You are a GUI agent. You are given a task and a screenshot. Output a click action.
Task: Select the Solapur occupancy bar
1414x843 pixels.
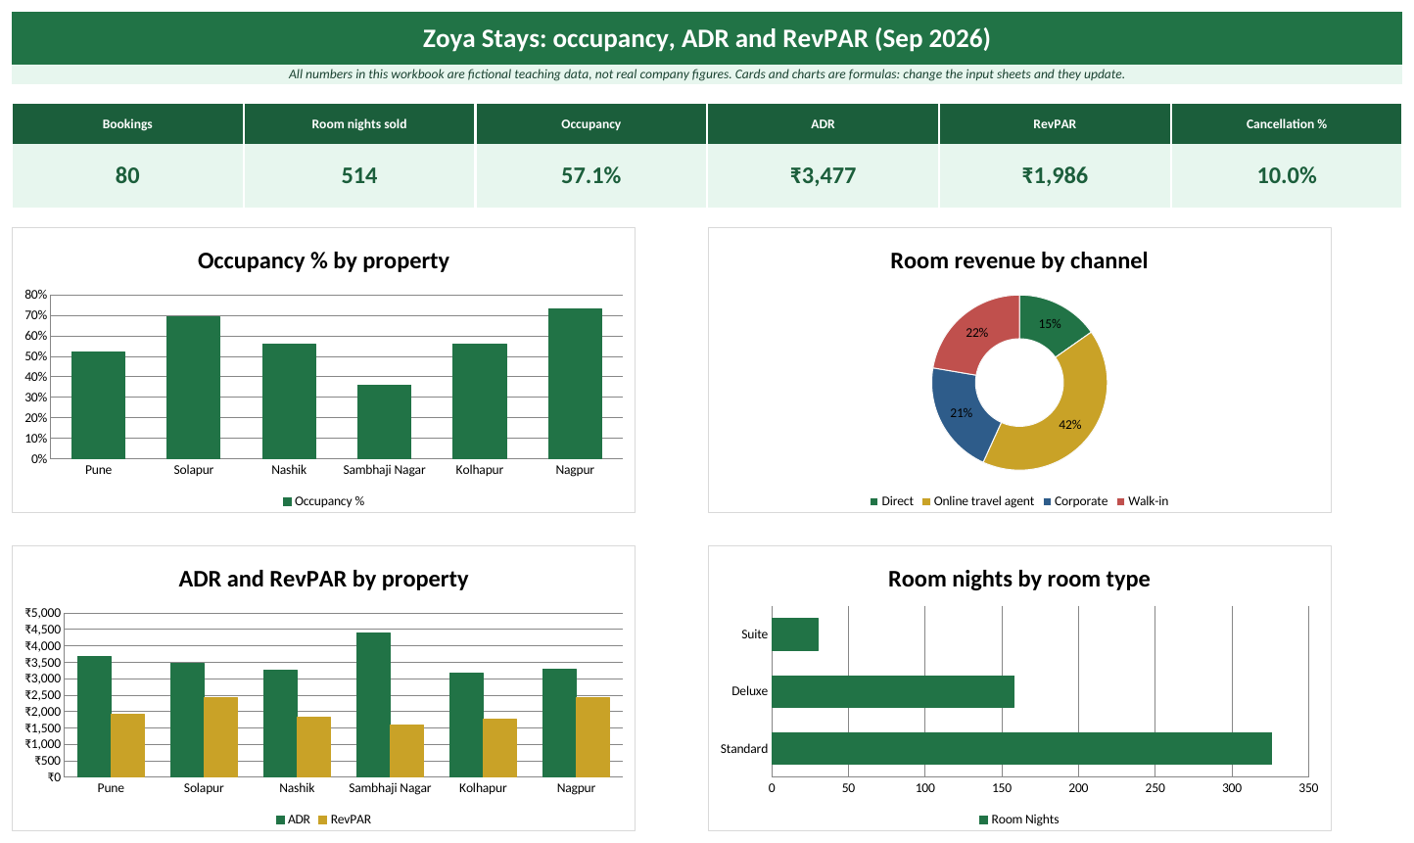click(193, 388)
